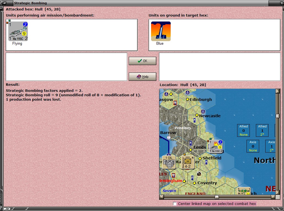This screenshot has height=211, width=284.
Task: Click map vertical scrollbar up arrow
Action: pyautogui.click(x=278, y=91)
